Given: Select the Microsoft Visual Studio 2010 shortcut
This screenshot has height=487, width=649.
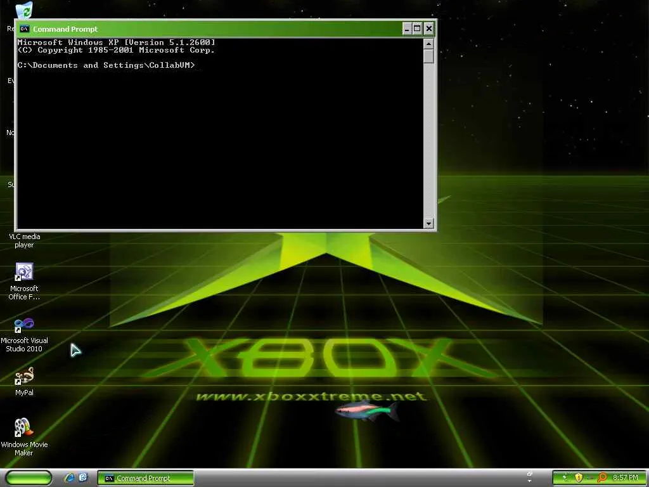Looking at the screenshot, I should (x=24, y=334).
